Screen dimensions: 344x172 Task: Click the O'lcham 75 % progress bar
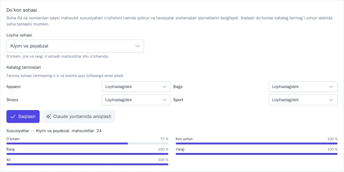[87, 143]
